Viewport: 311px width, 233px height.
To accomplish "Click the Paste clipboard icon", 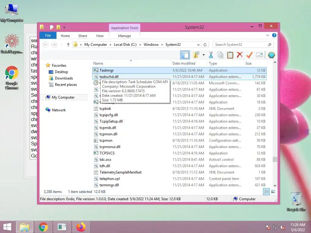I will coord(230,55).
